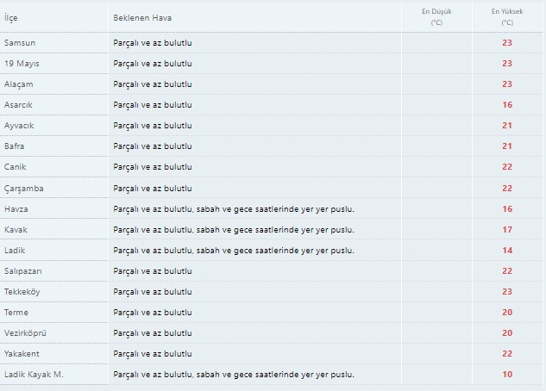Select the Ayvacık district name
The image size is (546, 391).
(19, 126)
